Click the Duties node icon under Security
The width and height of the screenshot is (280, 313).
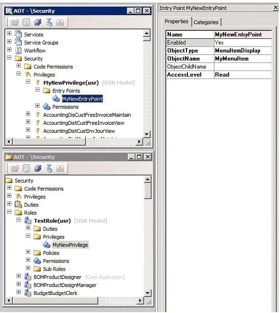[19, 204]
